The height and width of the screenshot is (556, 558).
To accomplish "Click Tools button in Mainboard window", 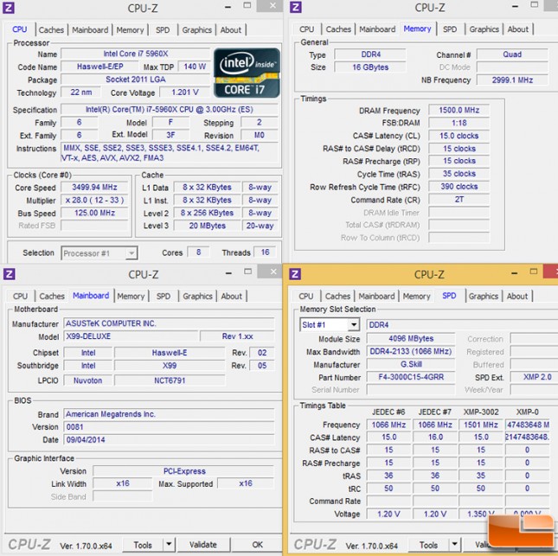I will pos(143,545).
